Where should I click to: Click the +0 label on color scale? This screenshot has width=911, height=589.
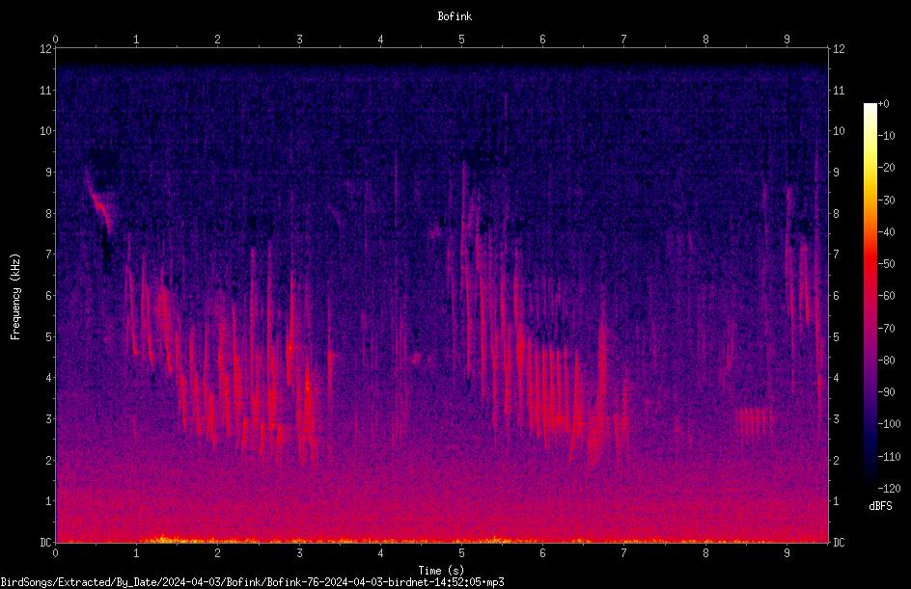(884, 104)
